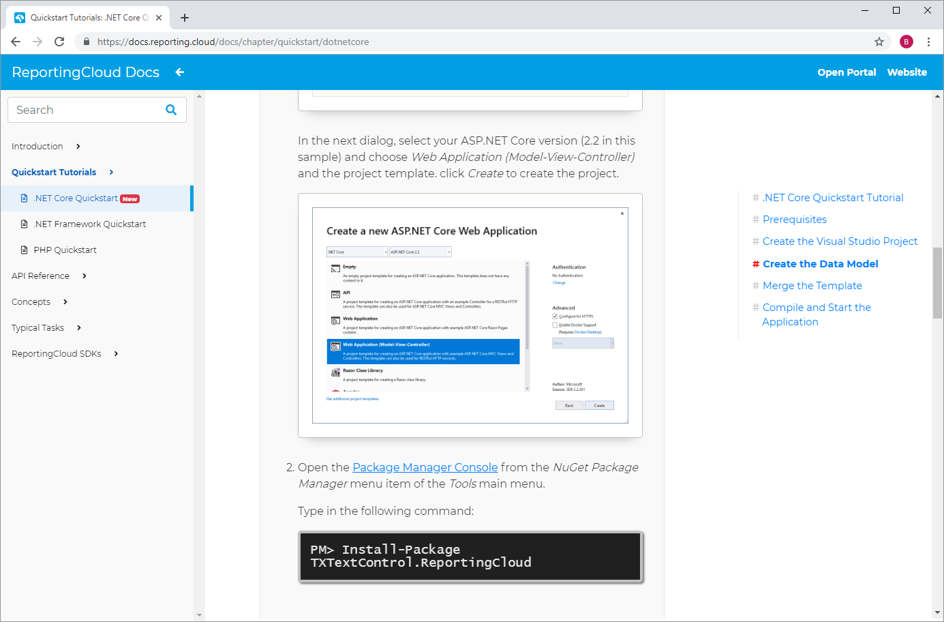Viewport: 944px width, 622px height.
Task: Click the New badge
Action: tap(130, 199)
